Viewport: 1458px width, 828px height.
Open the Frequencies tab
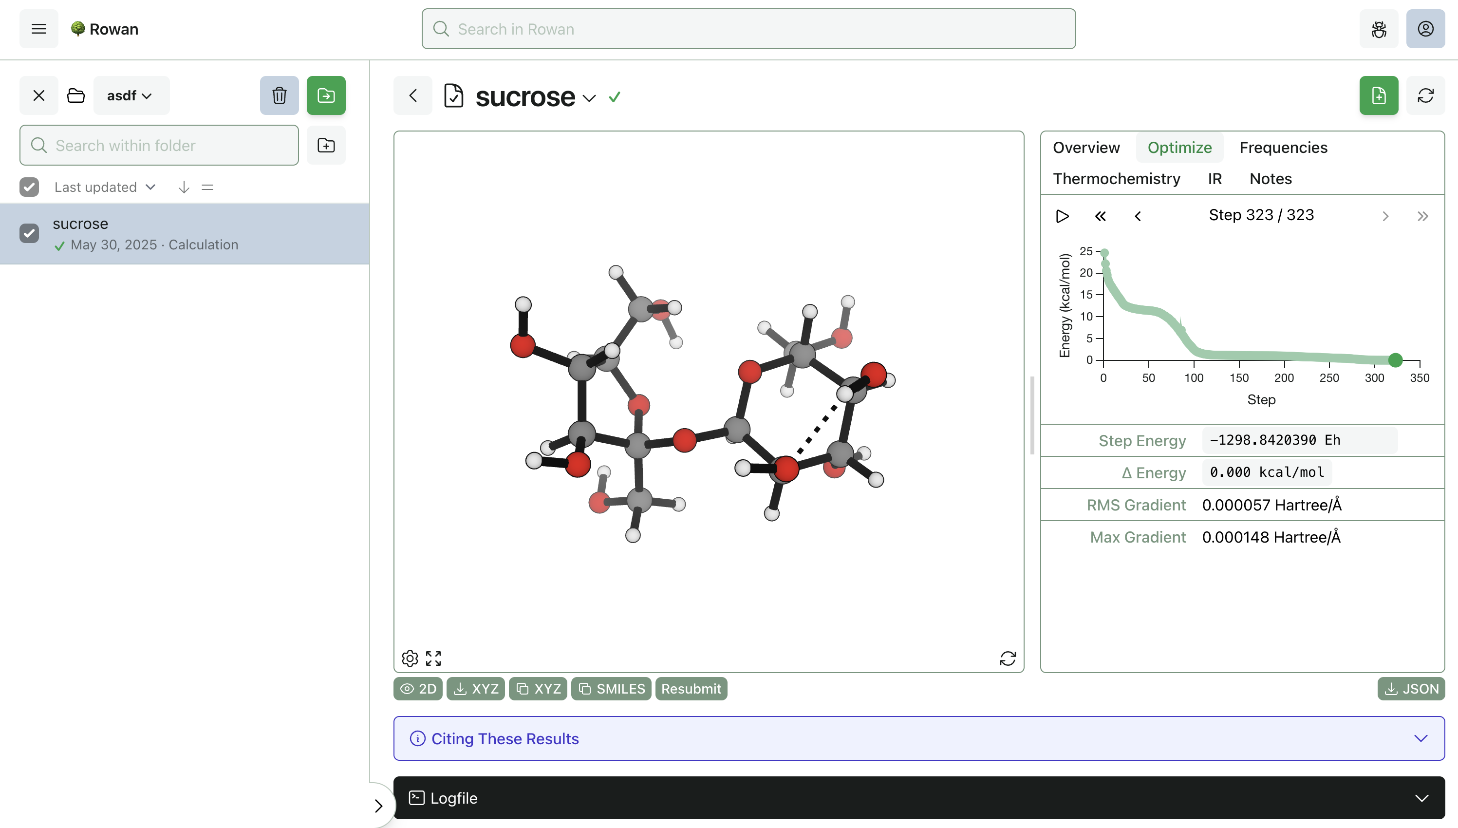[1283, 148]
